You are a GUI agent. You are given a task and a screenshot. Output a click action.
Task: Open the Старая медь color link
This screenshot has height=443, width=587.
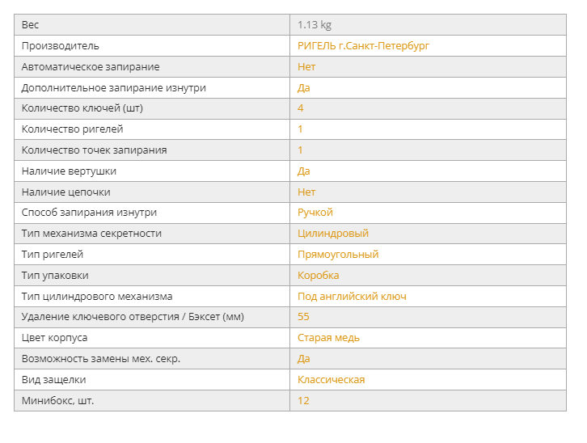pyautogui.click(x=328, y=338)
